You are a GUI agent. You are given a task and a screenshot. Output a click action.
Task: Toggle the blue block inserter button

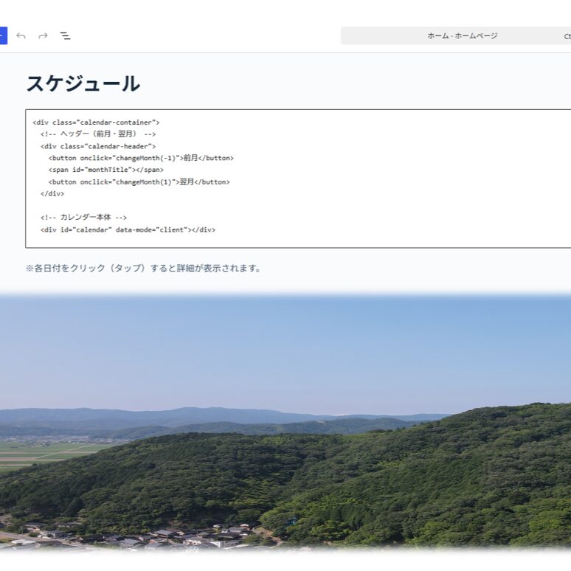[2, 35]
